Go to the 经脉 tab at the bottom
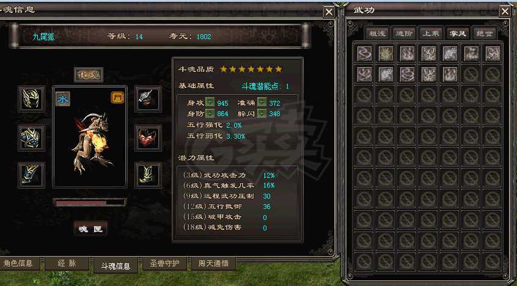 67,263
